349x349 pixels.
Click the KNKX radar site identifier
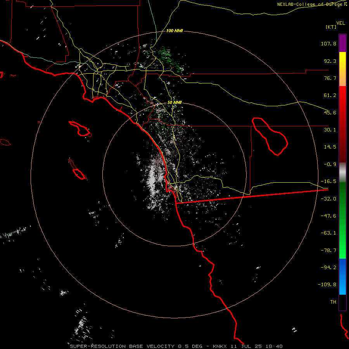[x=220, y=346]
